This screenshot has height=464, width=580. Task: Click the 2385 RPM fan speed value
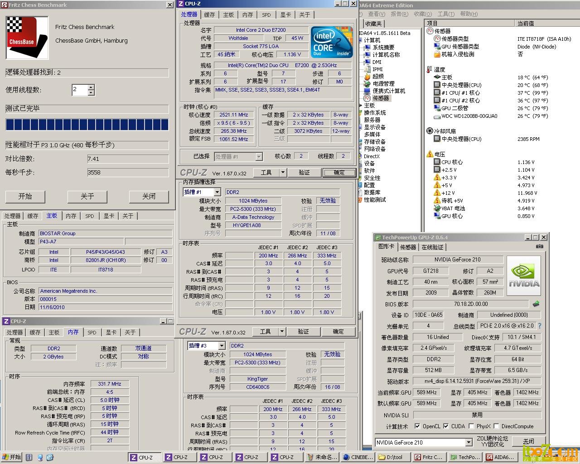tap(528, 139)
